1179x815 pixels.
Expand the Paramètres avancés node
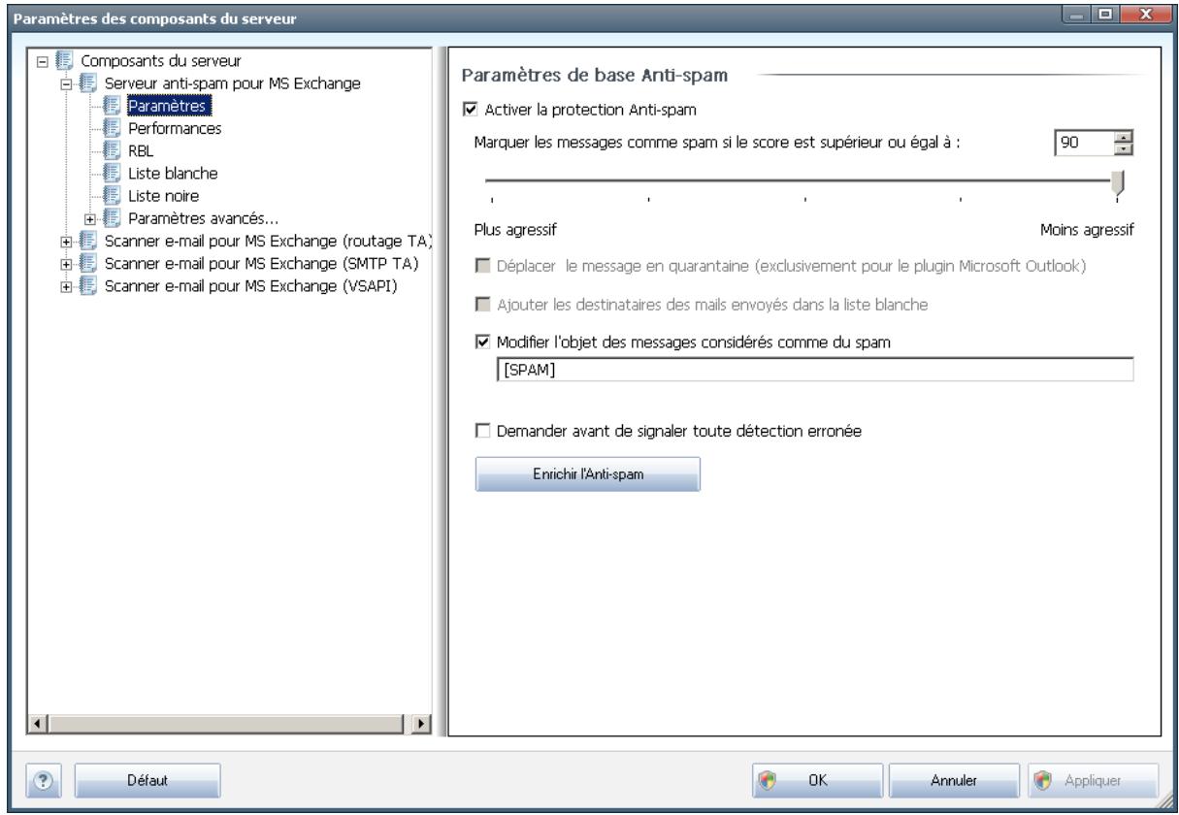tap(90, 218)
